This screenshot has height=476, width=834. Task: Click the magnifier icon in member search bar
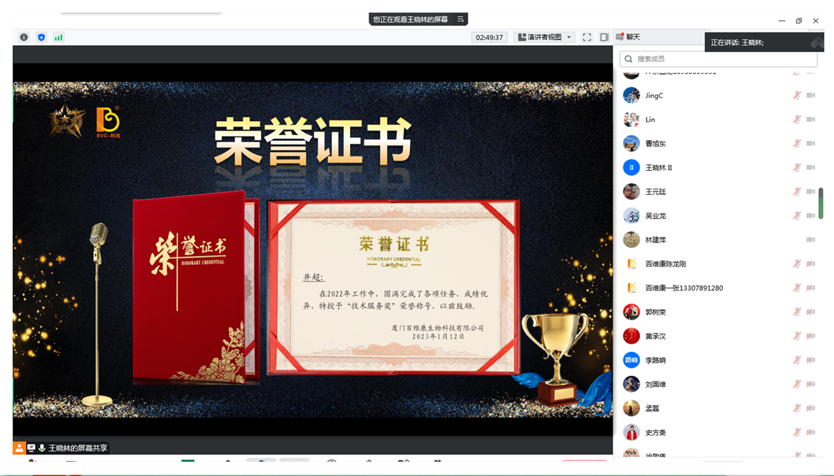pos(629,59)
